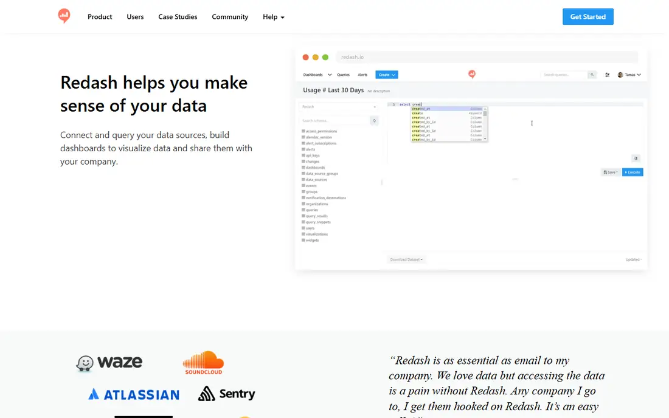
Task: Open the Download Dataset dropdown
Action: click(x=406, y=259)
